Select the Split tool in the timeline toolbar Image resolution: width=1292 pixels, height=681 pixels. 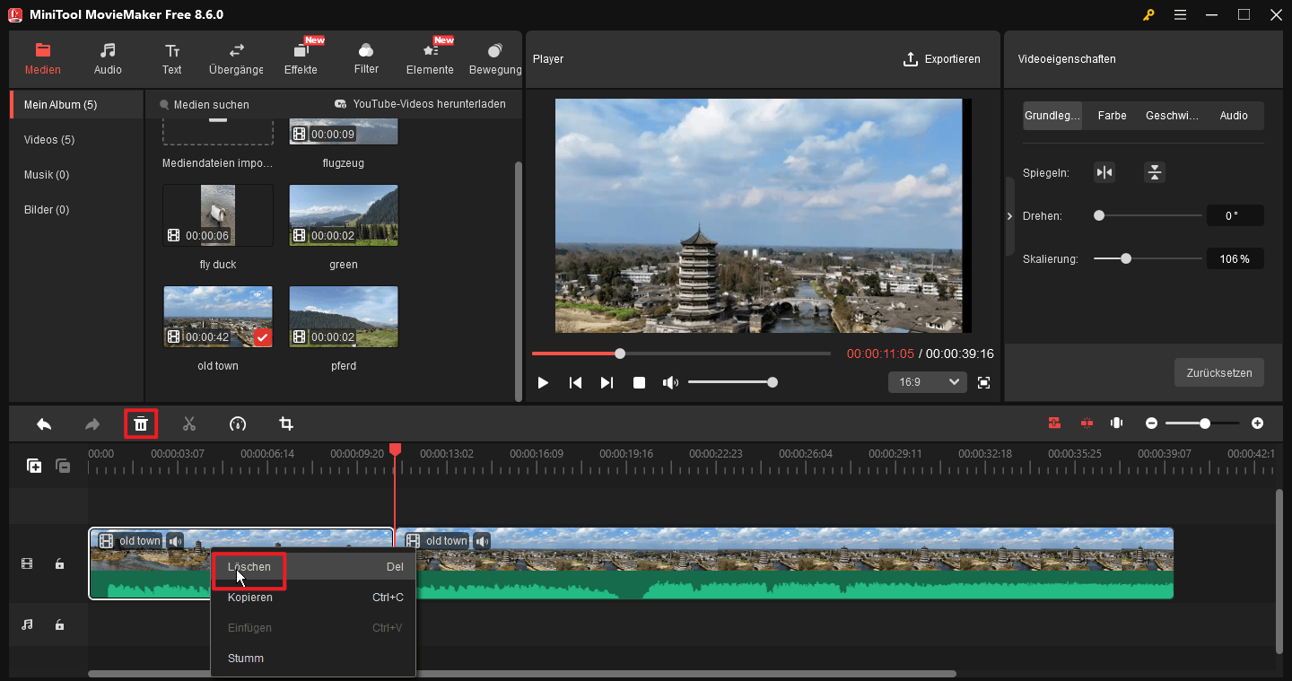tap(189, 423)
